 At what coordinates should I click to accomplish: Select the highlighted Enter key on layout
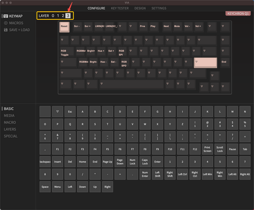coord(205,63)
